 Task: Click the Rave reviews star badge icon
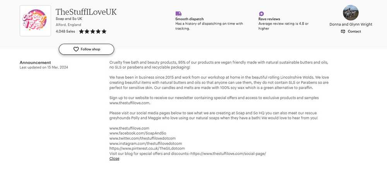(261, 13)
